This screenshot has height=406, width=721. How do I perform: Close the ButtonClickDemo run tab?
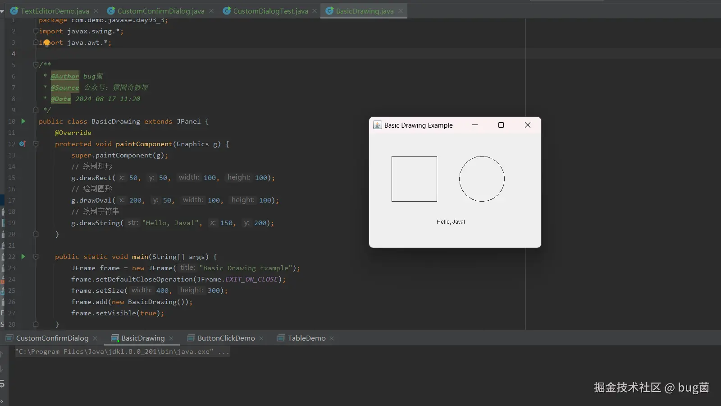(261, 338)
